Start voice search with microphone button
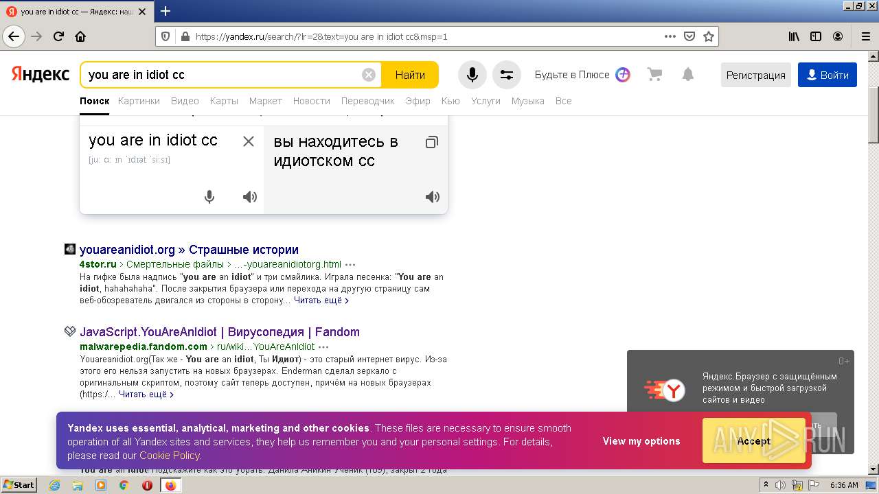 [472, 75]
